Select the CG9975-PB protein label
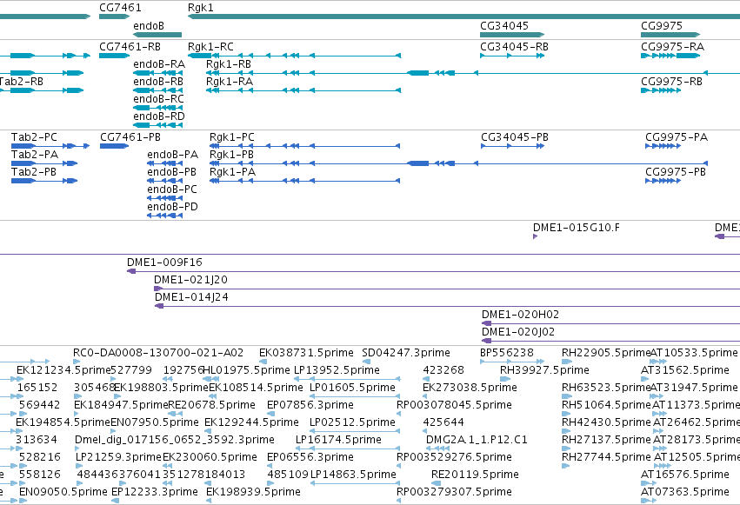Image resolution: width=740 pixels, height=505 pixels. (676, 172)
